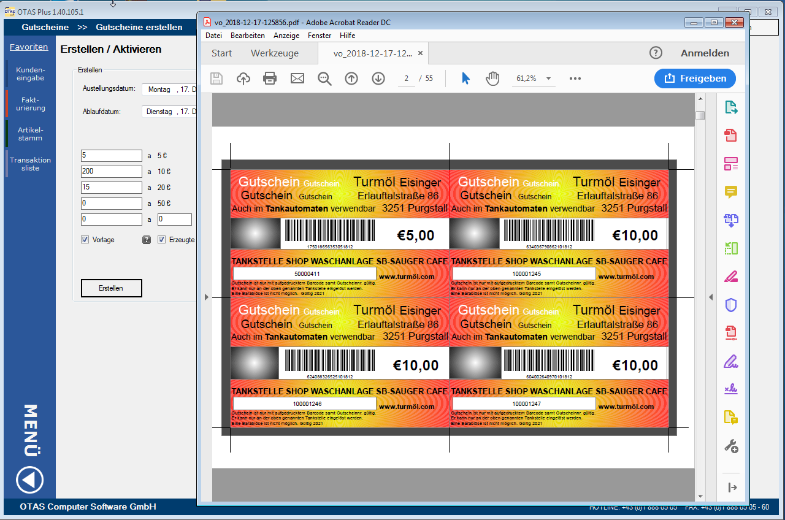Open Export PDF tool in right pane
The width and height of the screenshot is (785, 520).
731,108
